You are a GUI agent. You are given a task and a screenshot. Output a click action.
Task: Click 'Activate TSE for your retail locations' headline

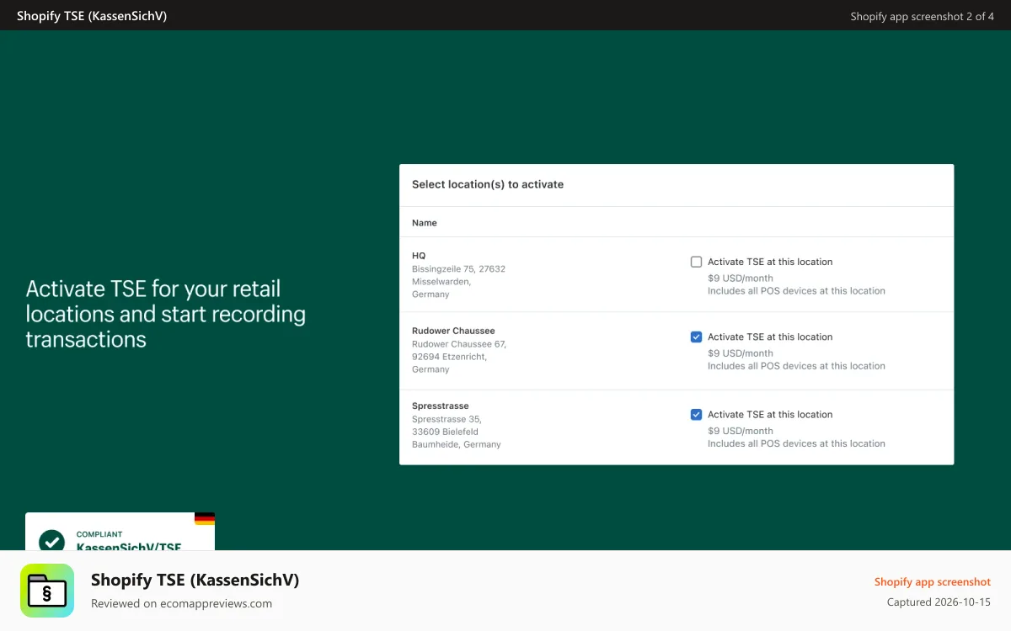click(x=166, y=314)
